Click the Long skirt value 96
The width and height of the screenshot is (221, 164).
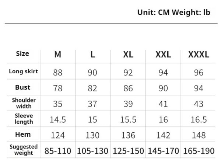pyautogui.click(x=199, y=73)
